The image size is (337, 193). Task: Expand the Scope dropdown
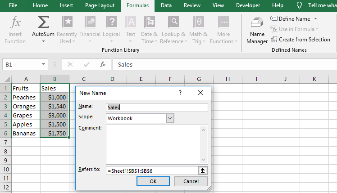coord(170,118)
